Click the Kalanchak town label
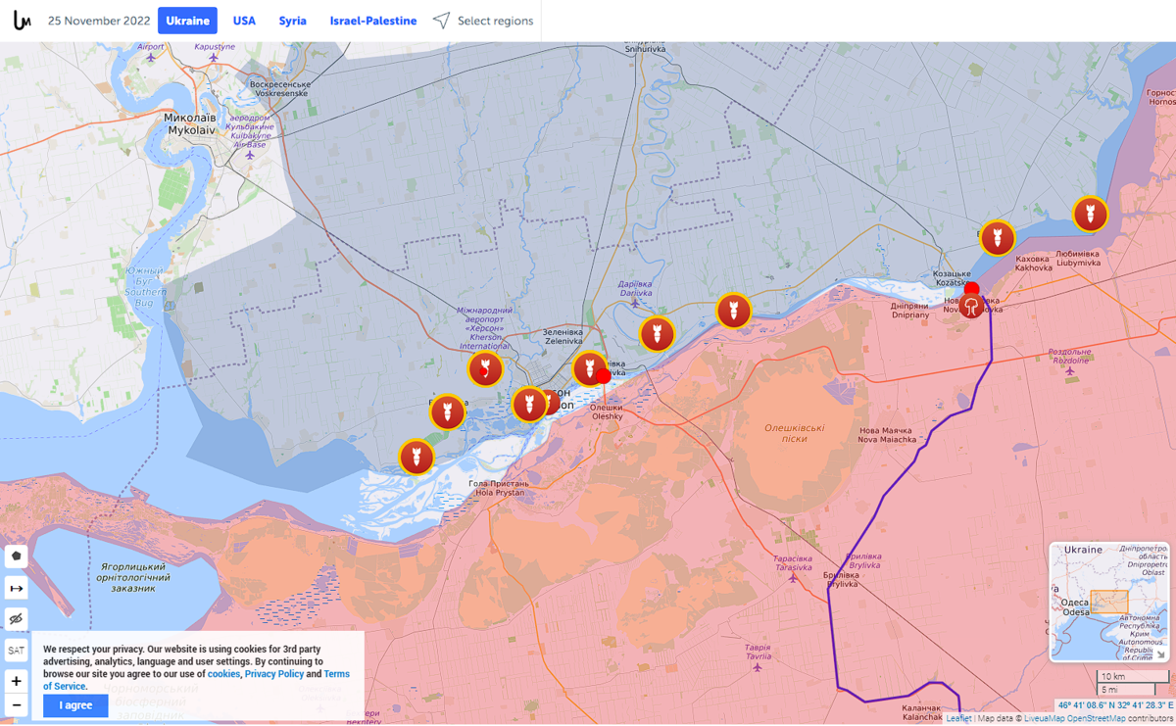Viewport: 1176px width, 726px height. 921,712
